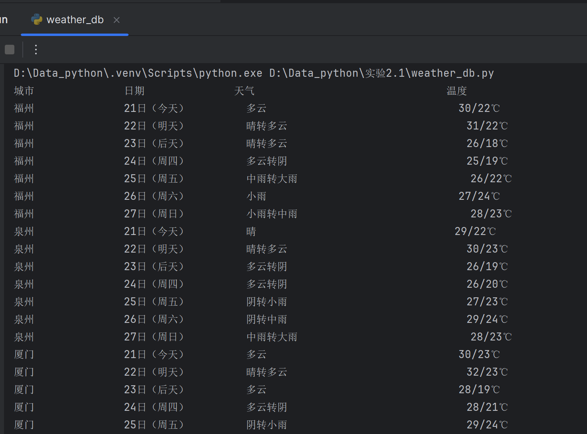
Task: Click date 22日（明天）in 福州 row
Action: pyautogui.click(x=154, y=126)
